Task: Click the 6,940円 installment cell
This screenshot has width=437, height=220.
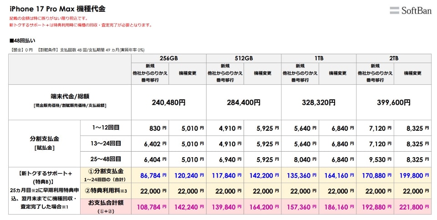Action: (225, 159)
